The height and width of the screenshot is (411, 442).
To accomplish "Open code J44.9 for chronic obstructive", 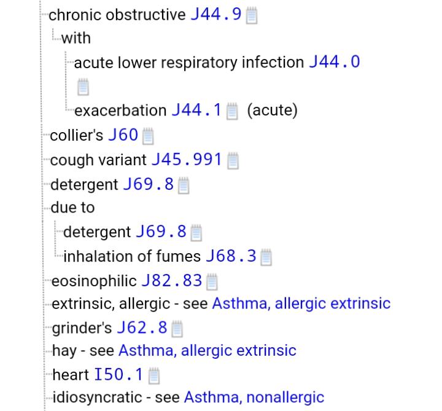I will coord(215,15).
